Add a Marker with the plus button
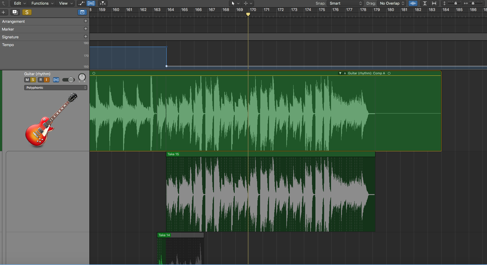The width and height of the screenshot is (487, 265). (x=86, y=29)
